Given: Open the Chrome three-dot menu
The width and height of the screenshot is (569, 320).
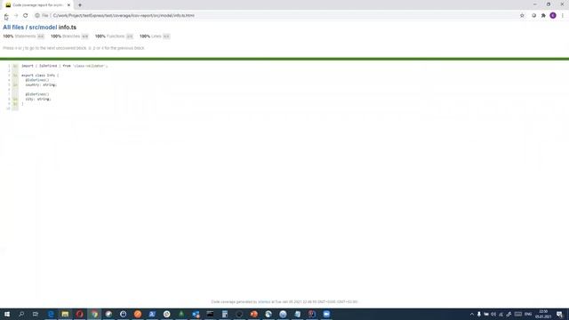Looking at the screenshot, I should (x=563, y=16).
